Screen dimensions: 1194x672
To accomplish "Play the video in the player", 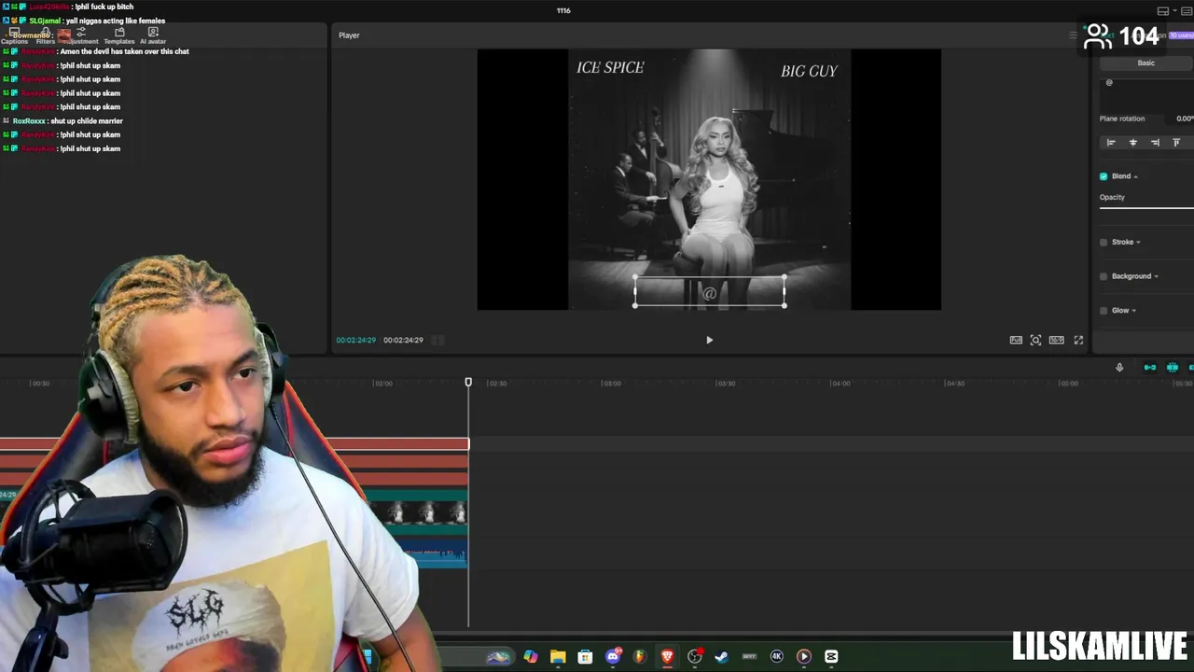I will coord(709,341).
